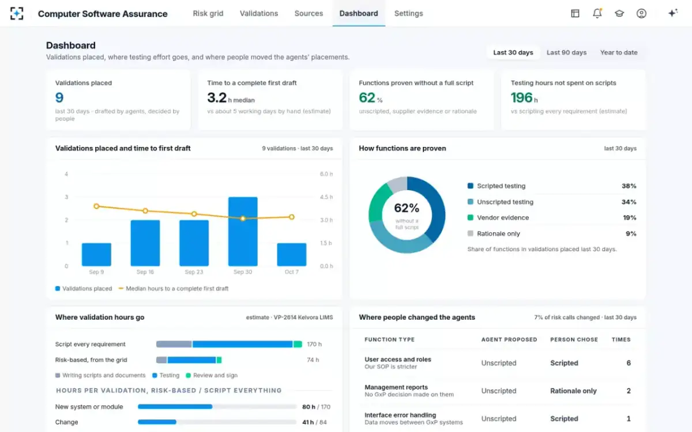Click the 19% Vendor evidence value
Image resolution: width=692 pixels, height=432 pixels.
[x=629, y=218]
